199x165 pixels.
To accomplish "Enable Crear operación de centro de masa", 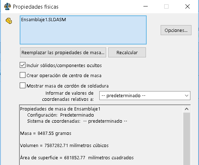I will click(x=23, y=75).
